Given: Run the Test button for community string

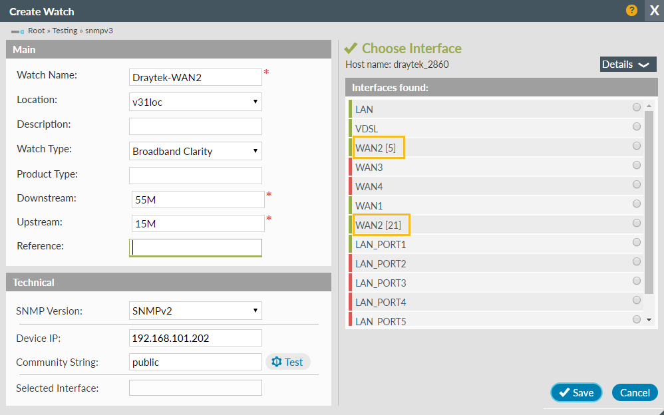Looking at the screenshot, I should coord(288,362).
